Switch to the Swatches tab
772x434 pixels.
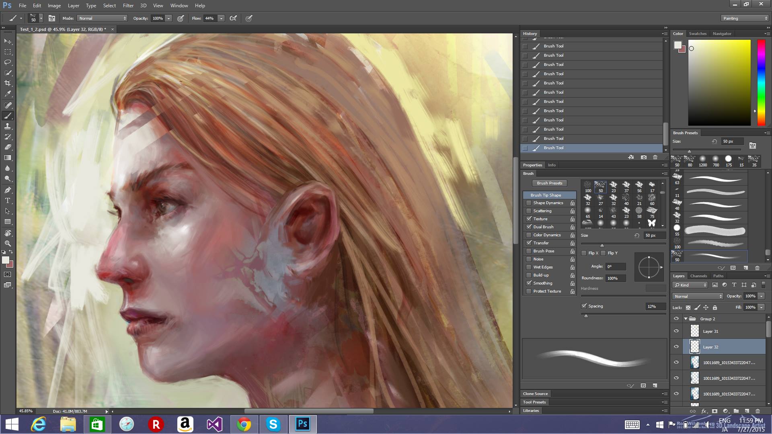pyautogui.click(x=698, y=34)
